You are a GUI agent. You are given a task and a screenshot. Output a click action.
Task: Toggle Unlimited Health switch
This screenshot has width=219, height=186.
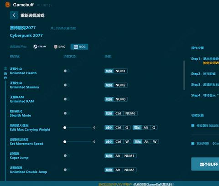tap(67, 71)
